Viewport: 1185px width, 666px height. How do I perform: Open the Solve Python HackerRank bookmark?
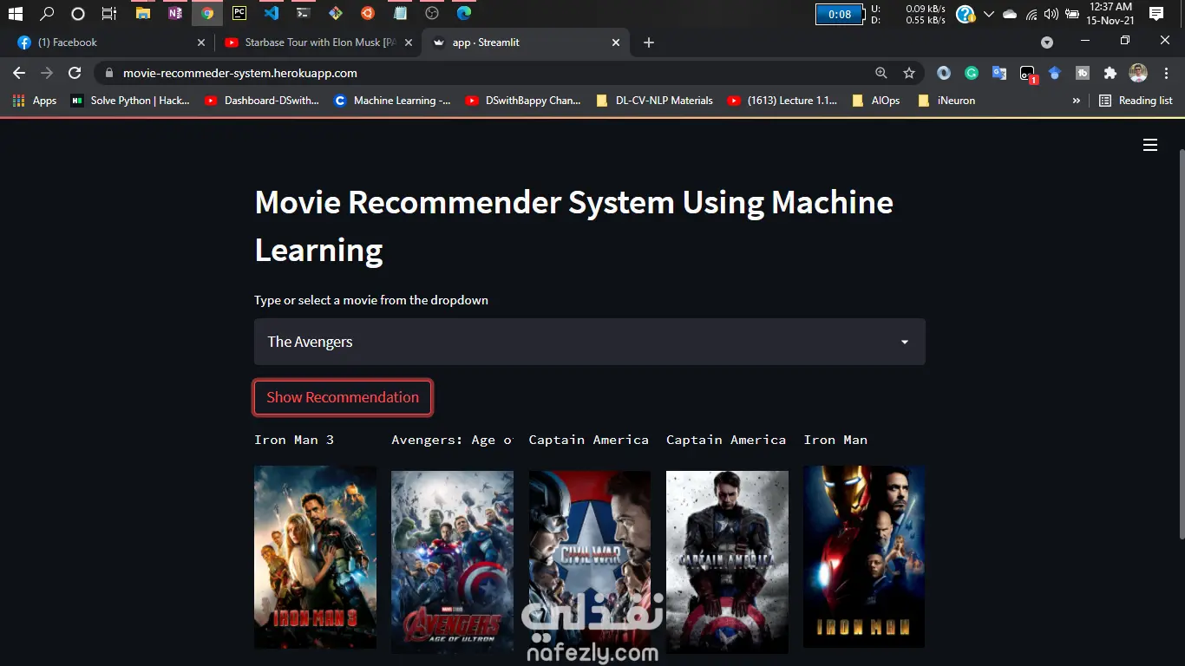point(130,101)
